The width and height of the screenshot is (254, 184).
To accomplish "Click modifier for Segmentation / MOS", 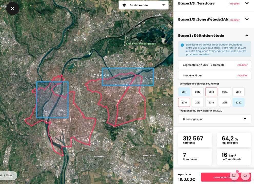I will pos(242,65).
